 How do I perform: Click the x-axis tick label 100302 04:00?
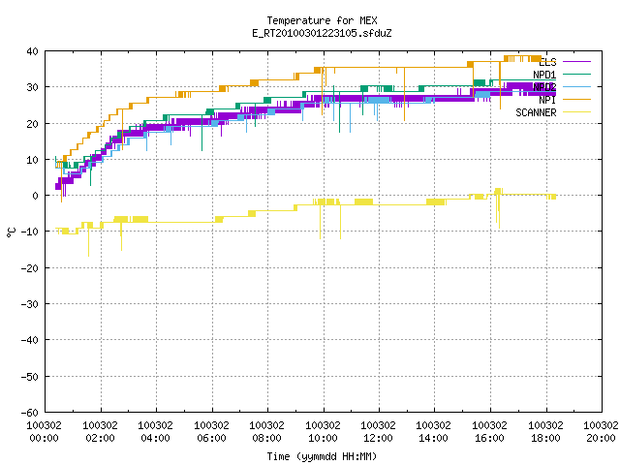[155, 431]
